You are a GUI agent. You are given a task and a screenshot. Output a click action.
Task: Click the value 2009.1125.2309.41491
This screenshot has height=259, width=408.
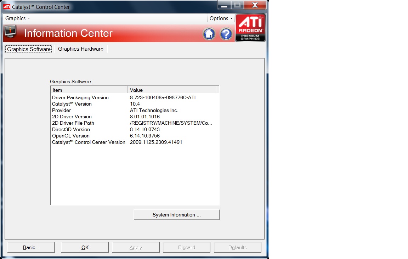click(x=156, y=142)
